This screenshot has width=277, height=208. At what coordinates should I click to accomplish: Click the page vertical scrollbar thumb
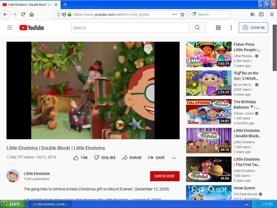pyautogui.click(x=275, y=48)
